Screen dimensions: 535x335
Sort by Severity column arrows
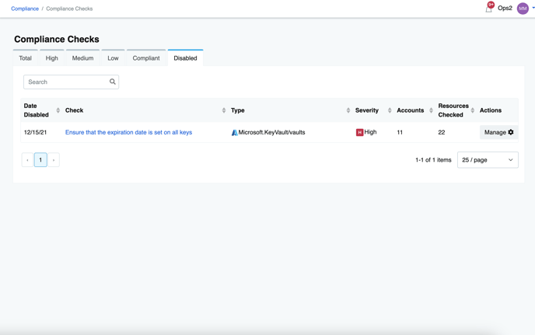coord(390,110)
